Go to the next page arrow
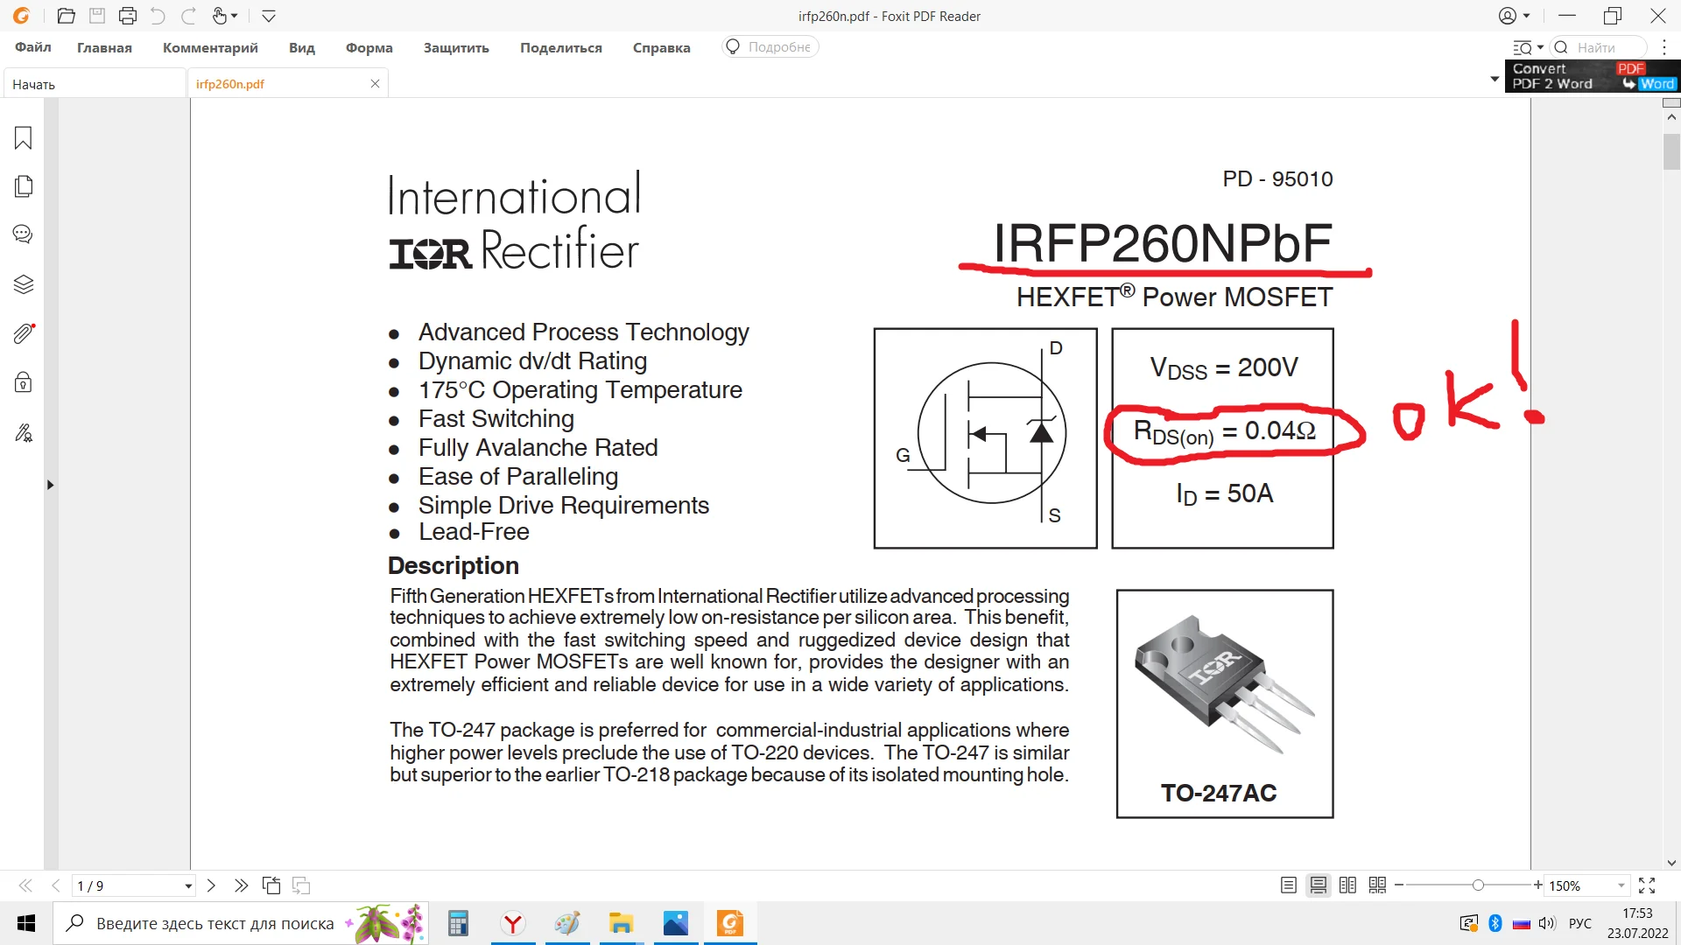This screenshot has width=1681, height=945. [211, 885]
